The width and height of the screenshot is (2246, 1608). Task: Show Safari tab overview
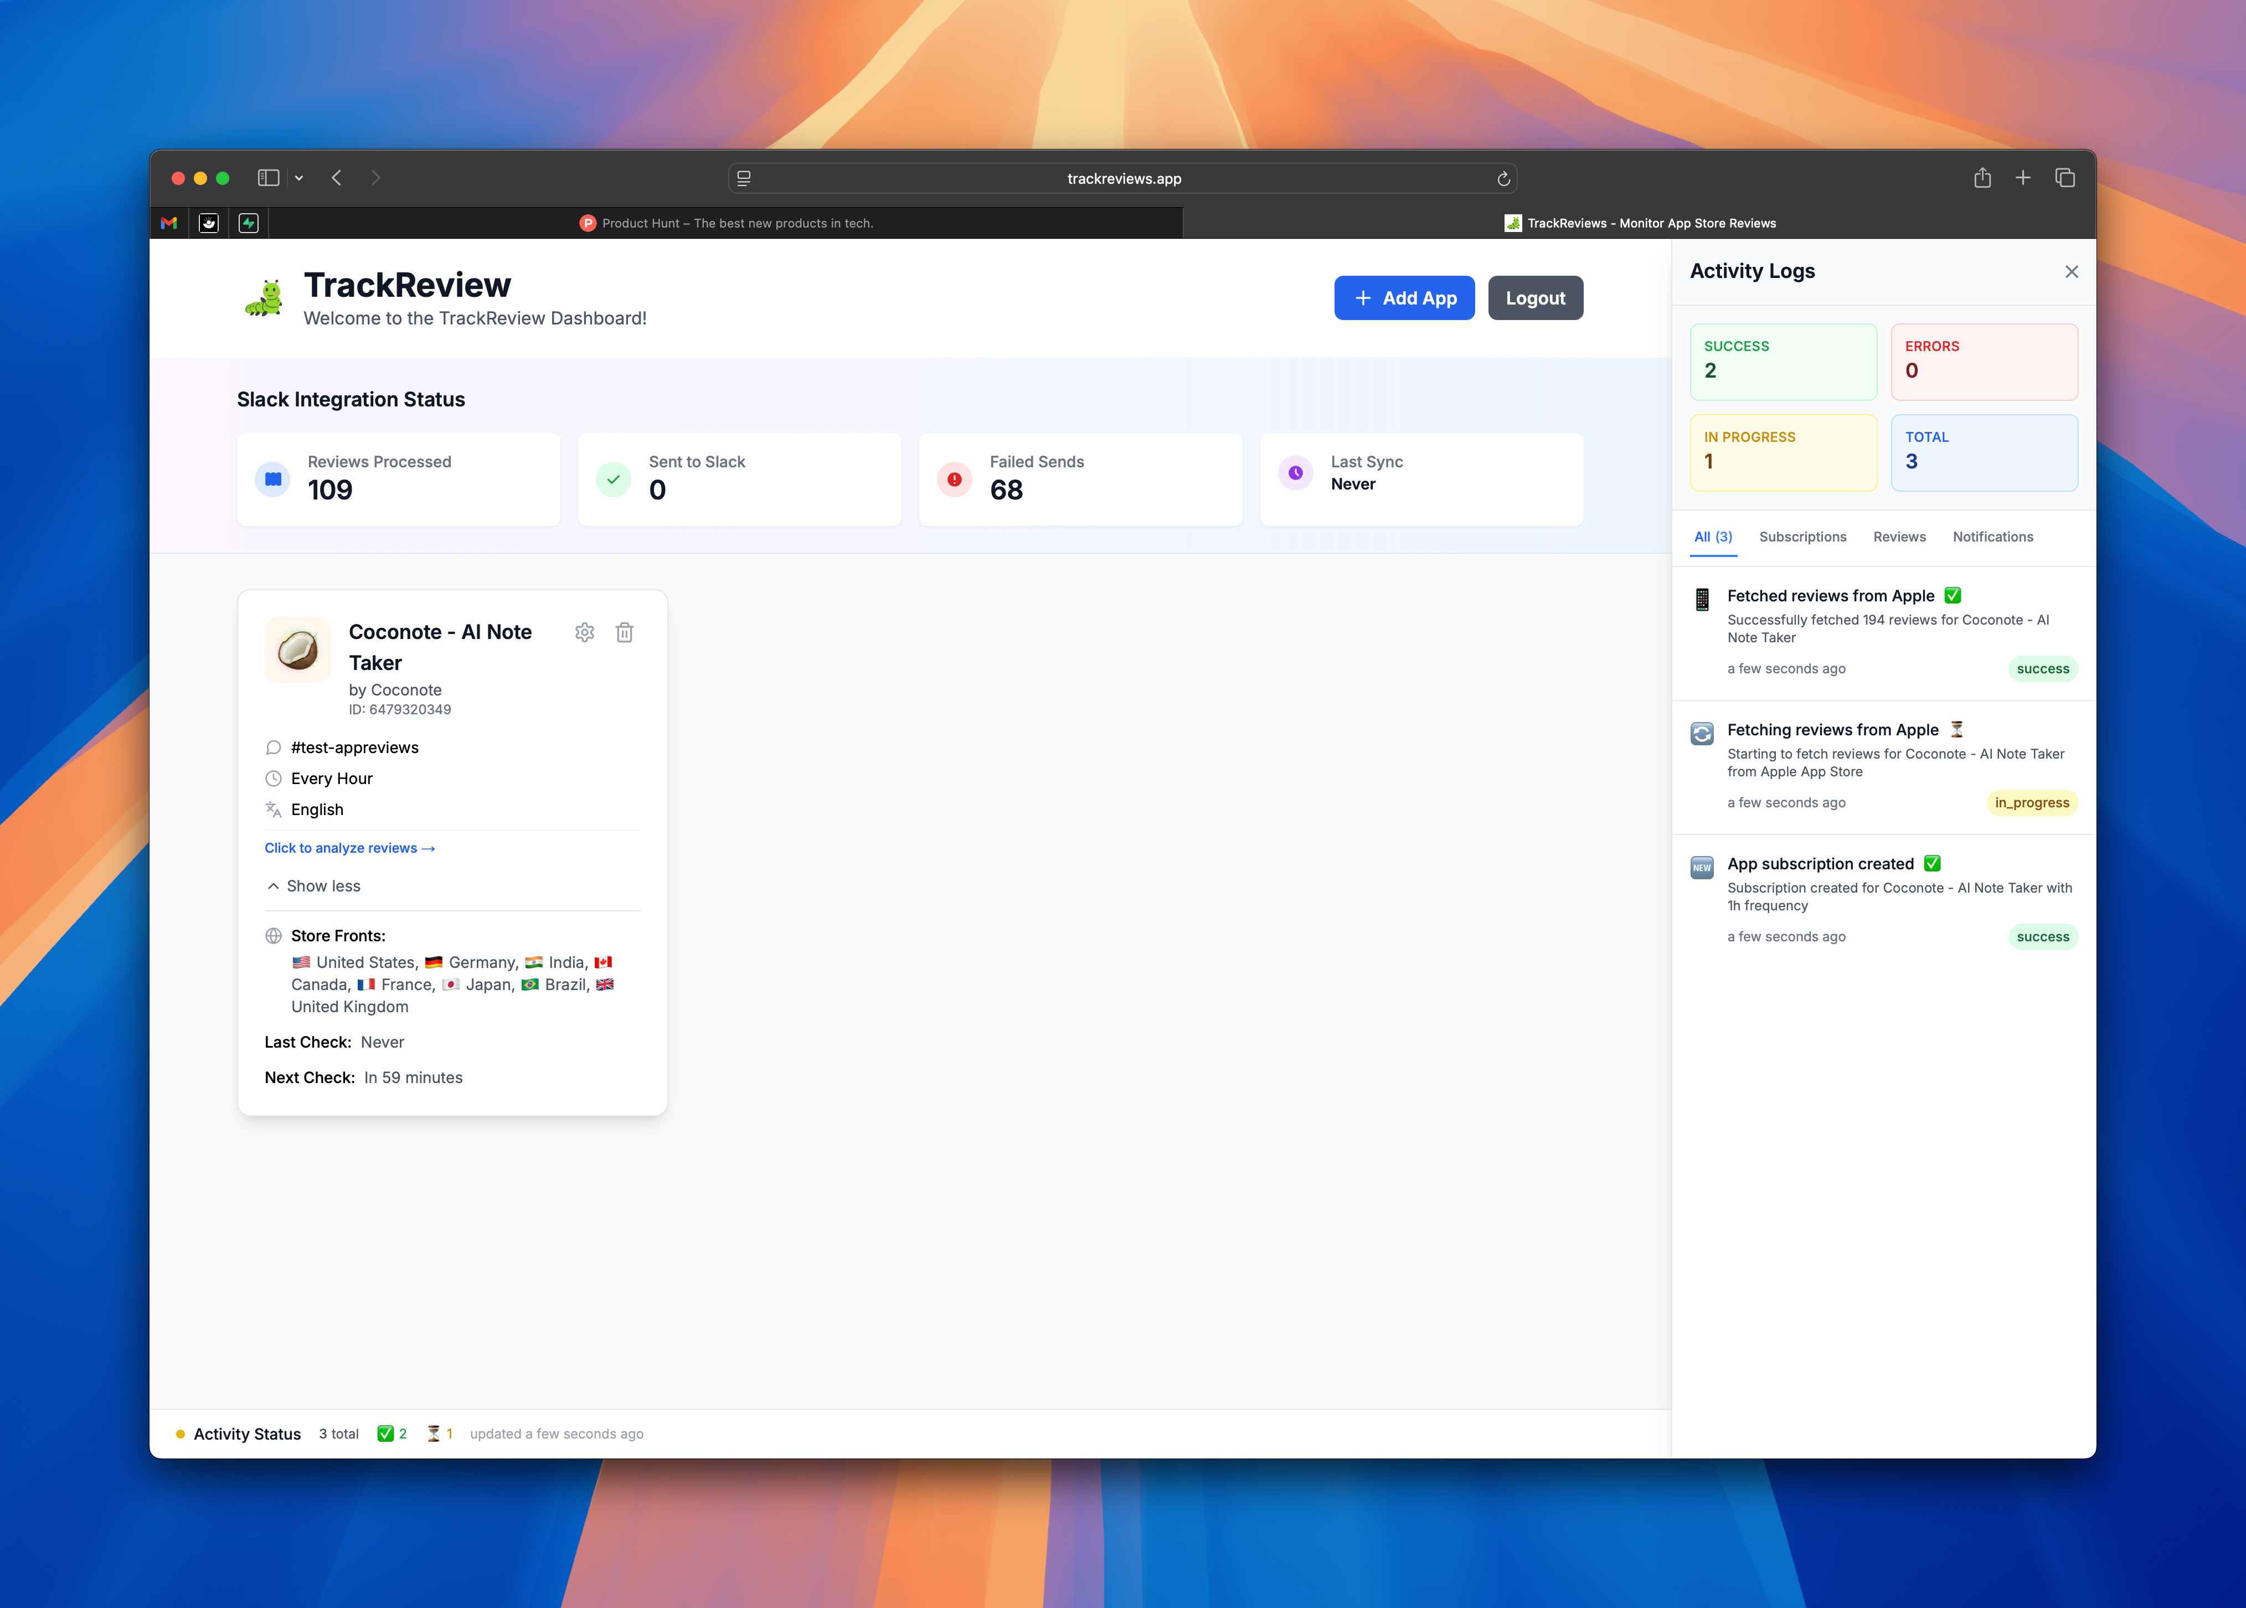(x=2065, y=178)
